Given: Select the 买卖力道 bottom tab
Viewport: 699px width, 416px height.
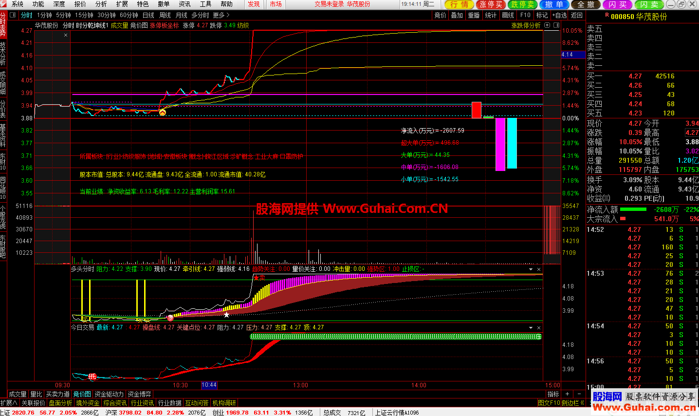Looking at the screenshot, I should tap(58, 394).
